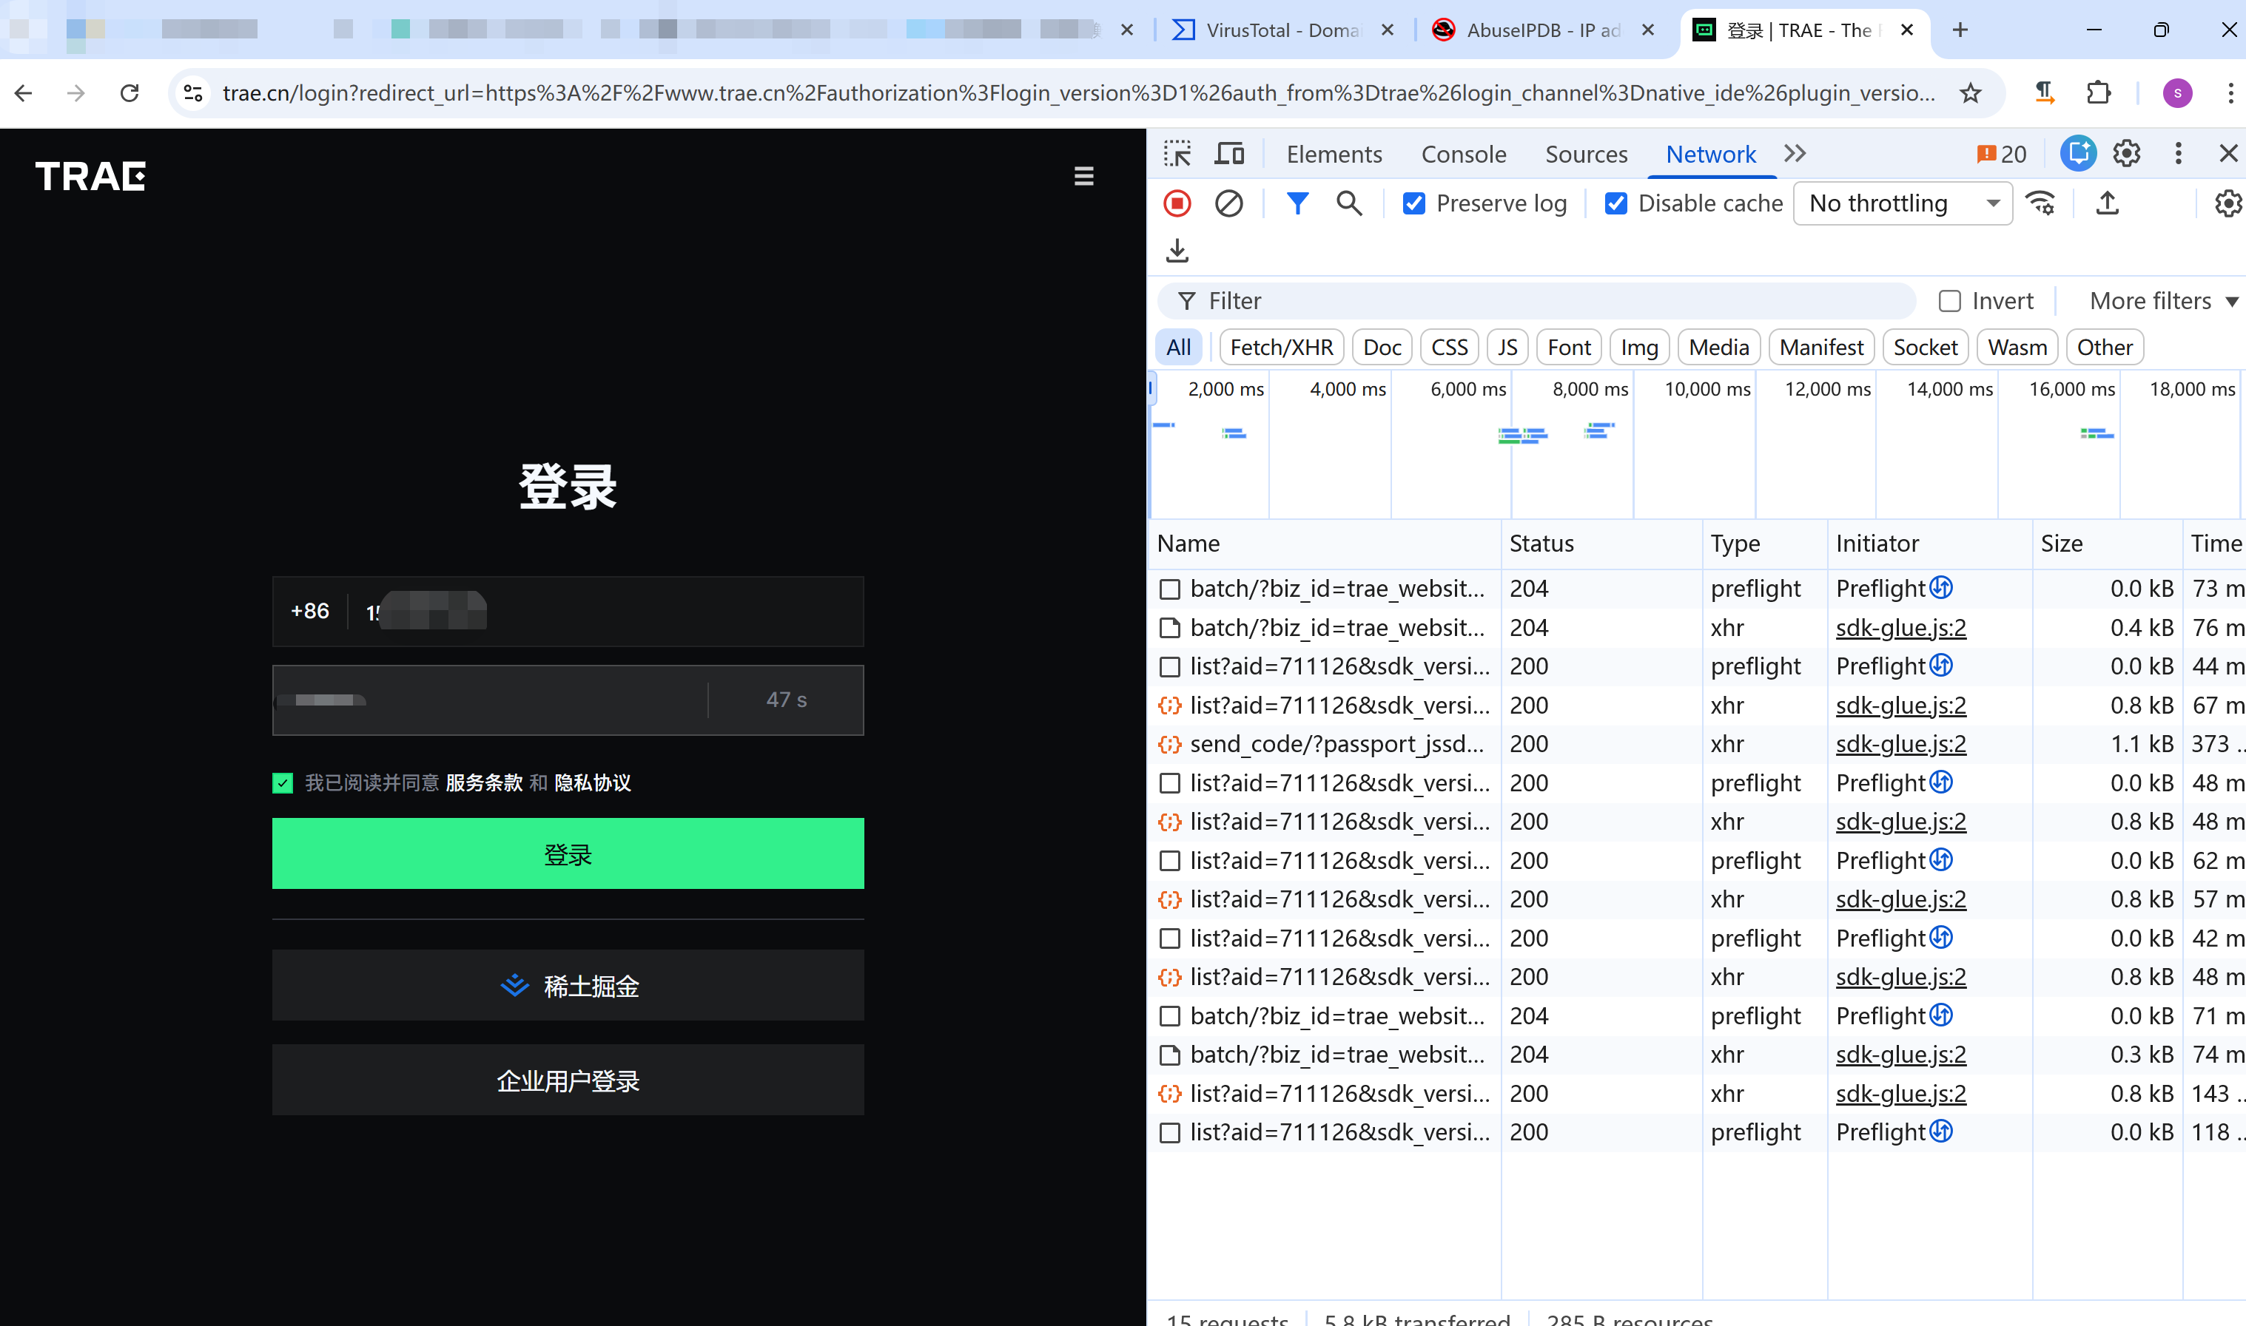Open DevTools settings gear
Image resolution: width=2246 pixels, height=1326 pixels.
pyautogui.click(x=2126, y=154)
